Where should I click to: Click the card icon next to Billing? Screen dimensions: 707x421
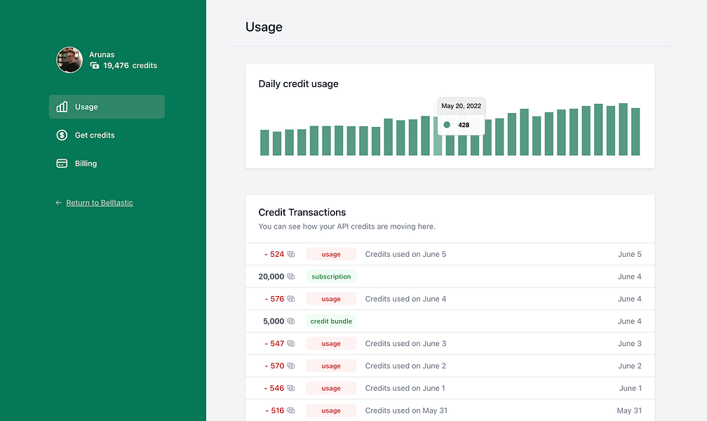click(62, 163)
